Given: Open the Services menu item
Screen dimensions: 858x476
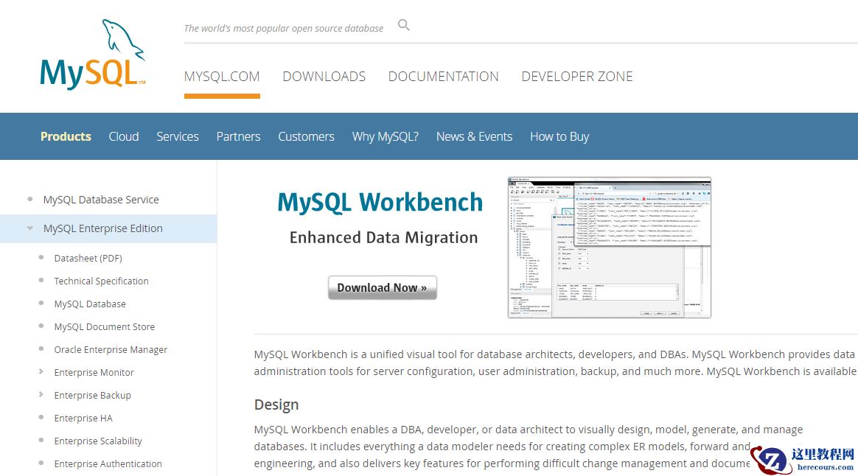Looking at the screenshot, I should [x=178, y=136].
